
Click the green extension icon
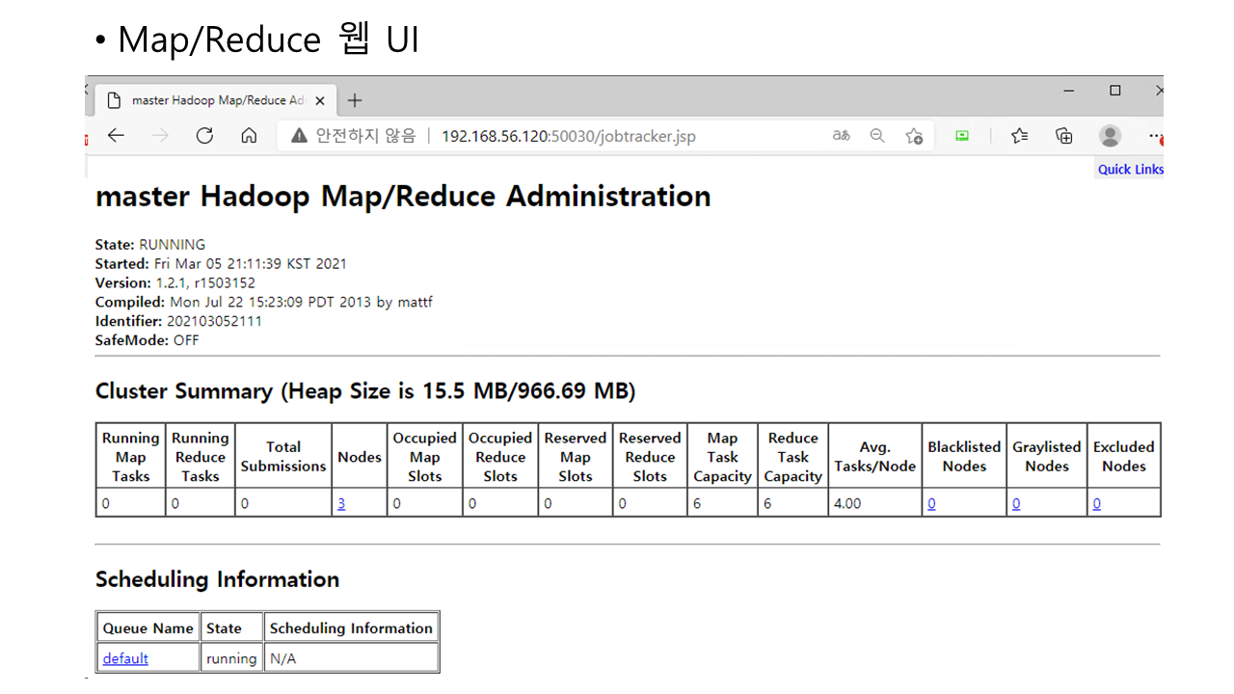(962, 136)
